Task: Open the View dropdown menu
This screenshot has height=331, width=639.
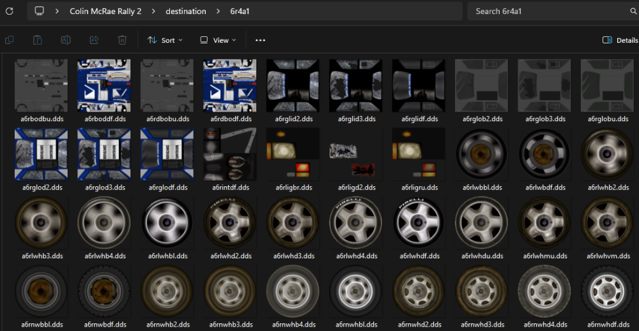Action: click(218, 40)
